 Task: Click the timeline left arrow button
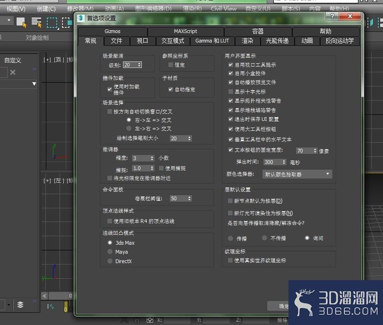(44, 296)
